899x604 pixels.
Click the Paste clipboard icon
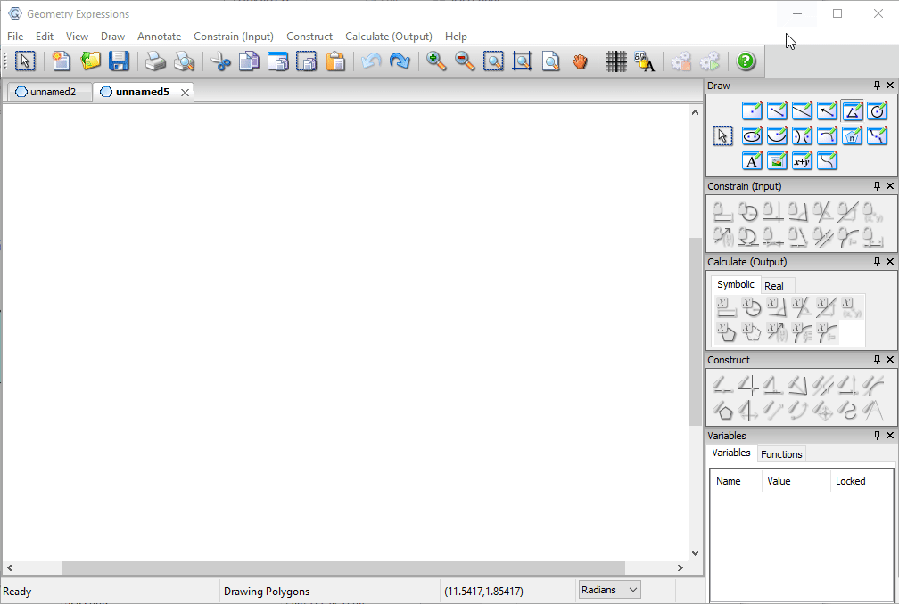pyautogui.click(x=335, y=61)
